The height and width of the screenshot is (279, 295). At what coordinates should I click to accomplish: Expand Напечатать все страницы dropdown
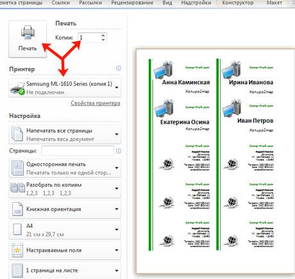click(x=65, y=135)
